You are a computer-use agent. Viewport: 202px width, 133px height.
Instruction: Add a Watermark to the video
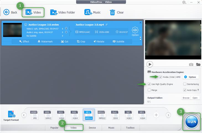tap(45, 41)
